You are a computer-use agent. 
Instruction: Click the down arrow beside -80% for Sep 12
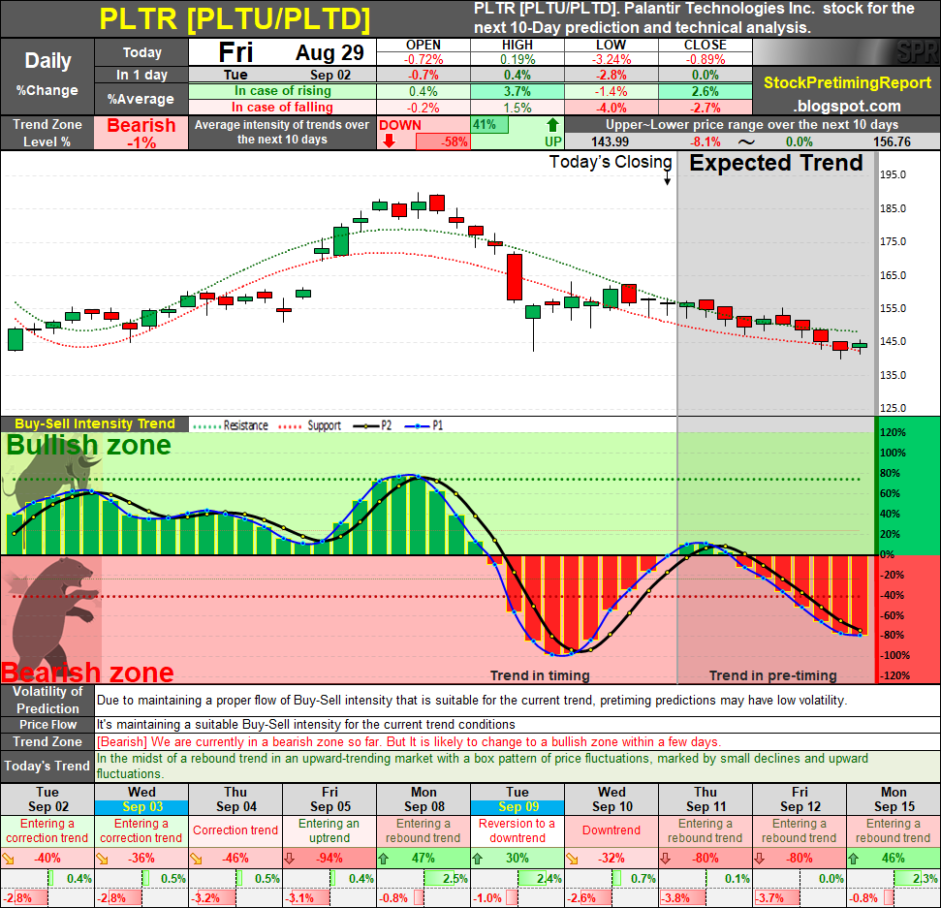(759, 859)
